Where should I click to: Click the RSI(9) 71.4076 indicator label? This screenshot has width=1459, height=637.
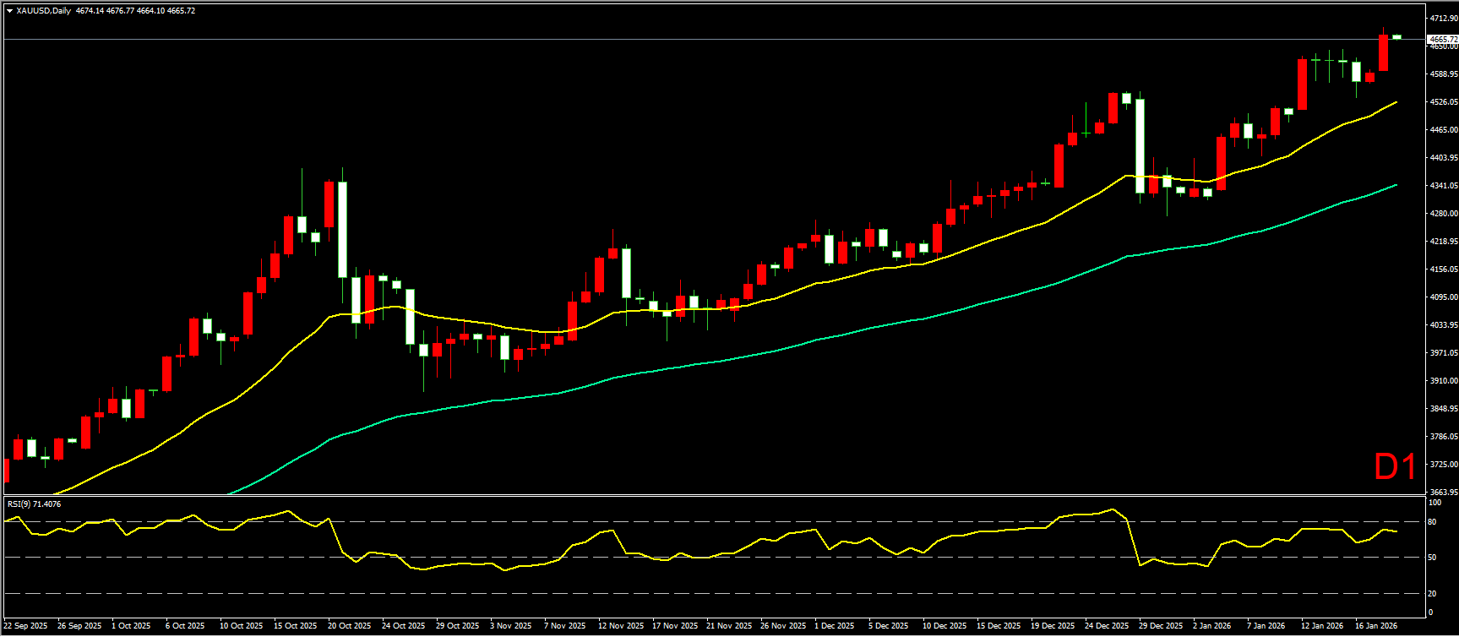point(34,504)
